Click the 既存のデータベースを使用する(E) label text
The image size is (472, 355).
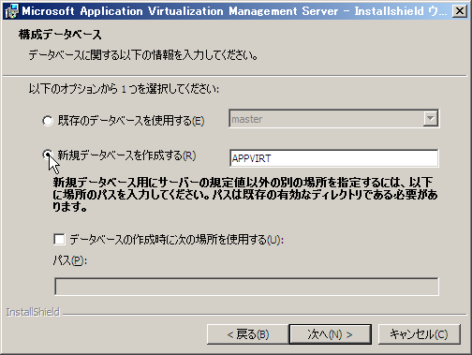131,121
